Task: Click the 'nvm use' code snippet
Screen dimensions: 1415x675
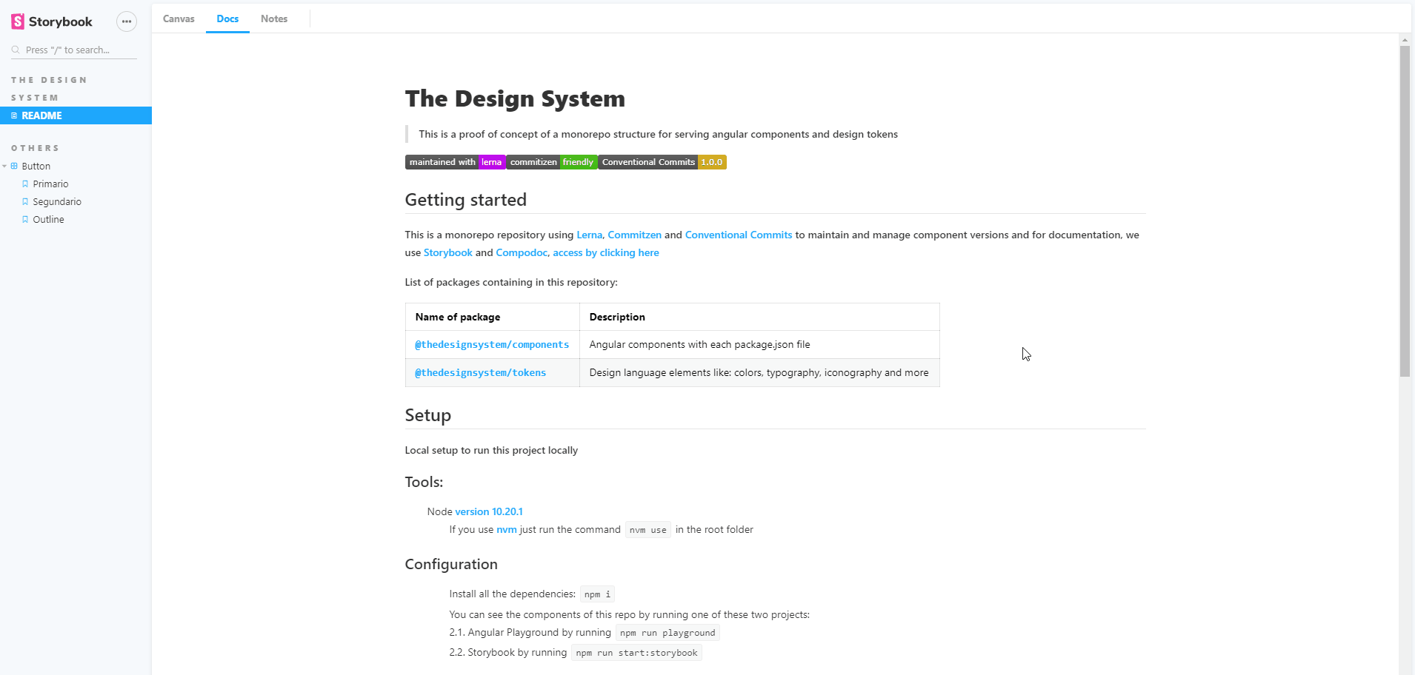Action: click(x=648, y=530)
